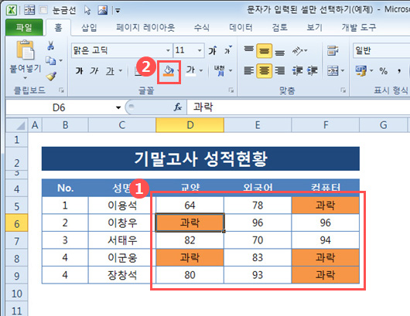Select the Format Painter brush icon

click(x=51, y=76)
